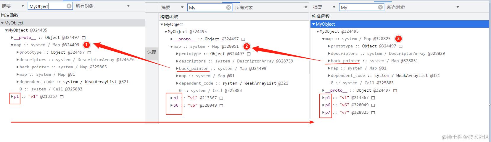Expand back_pointer Map @328051 in right panel
The height and width of the screenshot is (142, 491).
point(329,61)
